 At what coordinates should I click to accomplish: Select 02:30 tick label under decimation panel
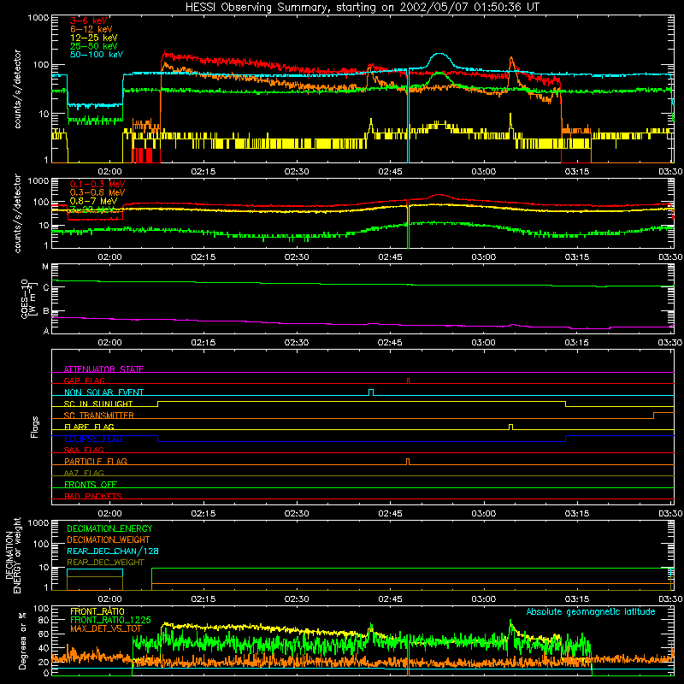click(297, 599)
